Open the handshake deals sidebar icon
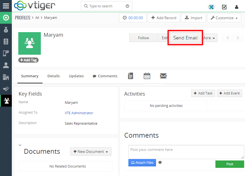 (6, 89)
